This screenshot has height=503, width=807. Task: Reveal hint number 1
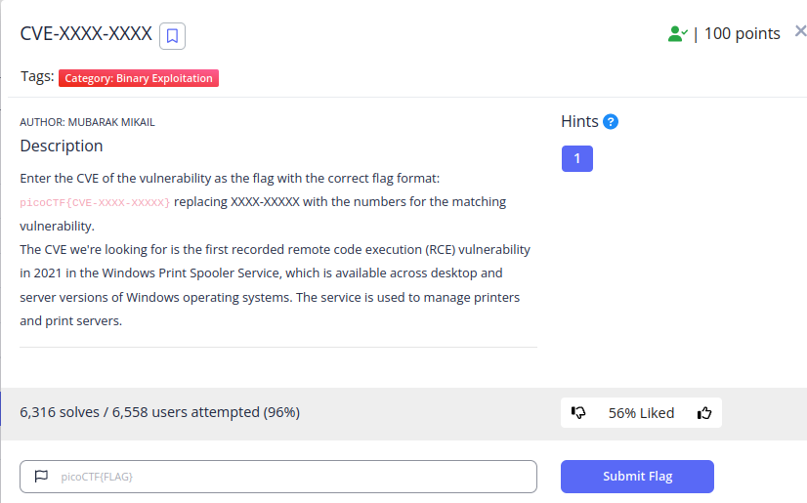577,158
